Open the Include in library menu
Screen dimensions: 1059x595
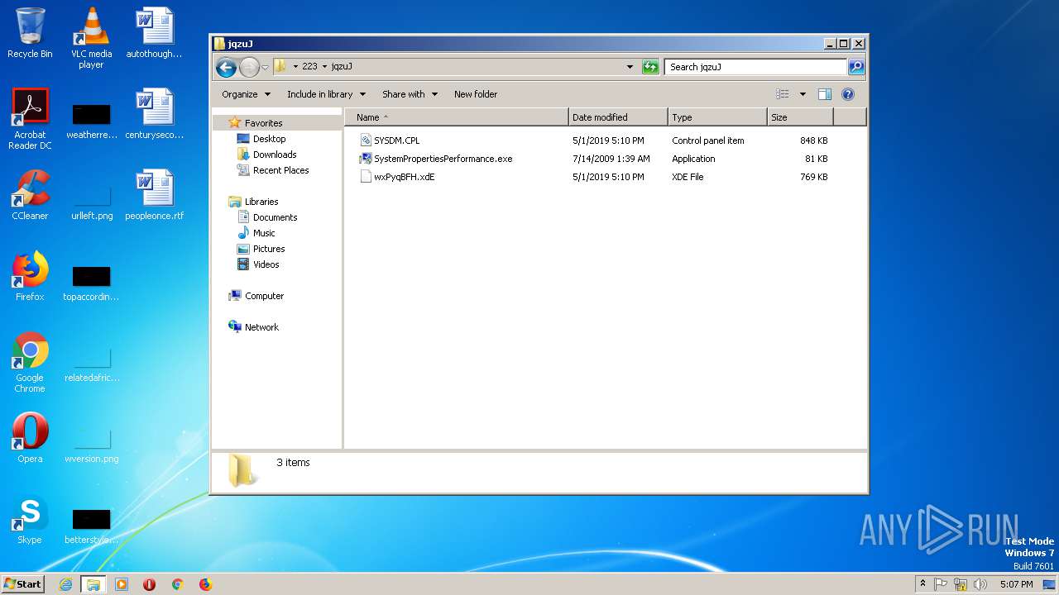coord(326,94)
